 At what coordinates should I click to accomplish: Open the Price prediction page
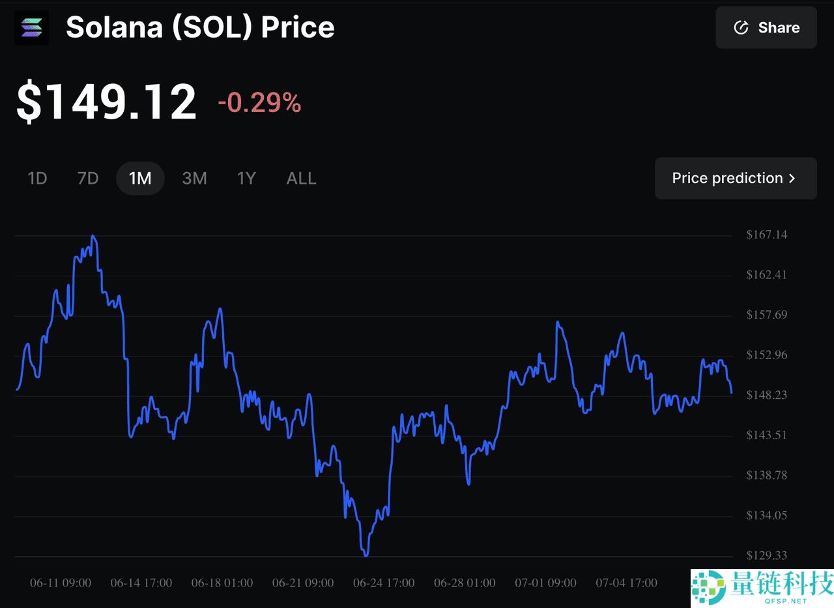pyautogui.click(x=726, y=178)
